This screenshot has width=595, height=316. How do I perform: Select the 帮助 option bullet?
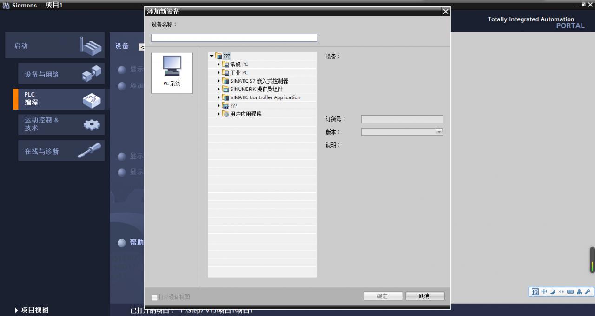(x=122, y=243)
